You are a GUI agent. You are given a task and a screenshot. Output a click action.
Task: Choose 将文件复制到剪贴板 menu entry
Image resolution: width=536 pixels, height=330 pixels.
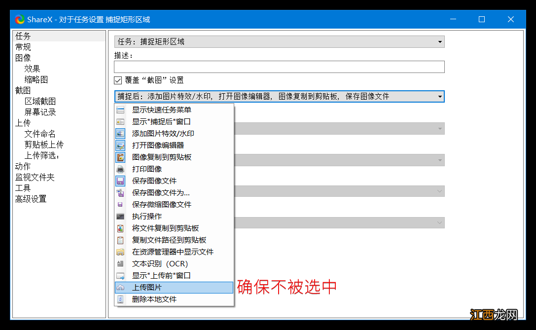click(x=175, y=228)
